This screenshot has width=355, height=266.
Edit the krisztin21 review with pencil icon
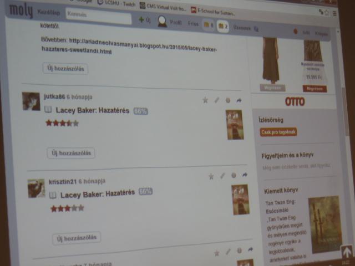point(222,176)
